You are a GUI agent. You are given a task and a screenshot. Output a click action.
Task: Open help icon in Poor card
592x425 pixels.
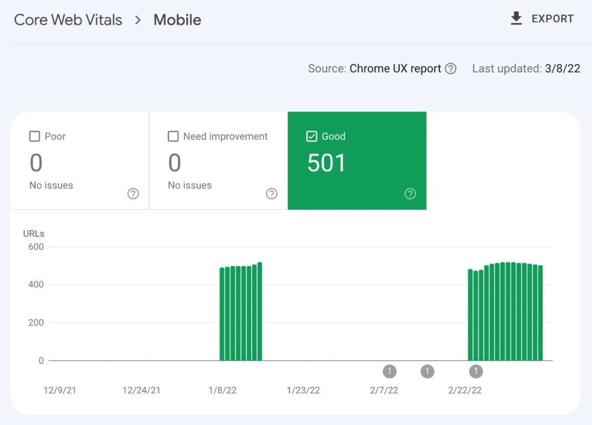point(133,194)
